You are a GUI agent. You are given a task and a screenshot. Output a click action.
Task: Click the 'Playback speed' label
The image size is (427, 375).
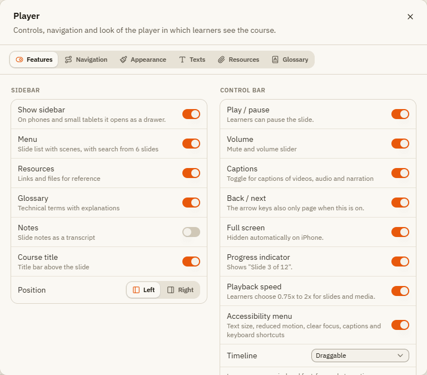pos(254,287)
